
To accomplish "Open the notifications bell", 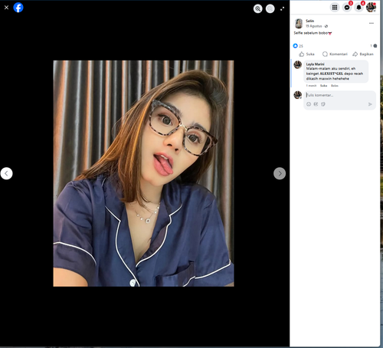I will click(358, 8).
